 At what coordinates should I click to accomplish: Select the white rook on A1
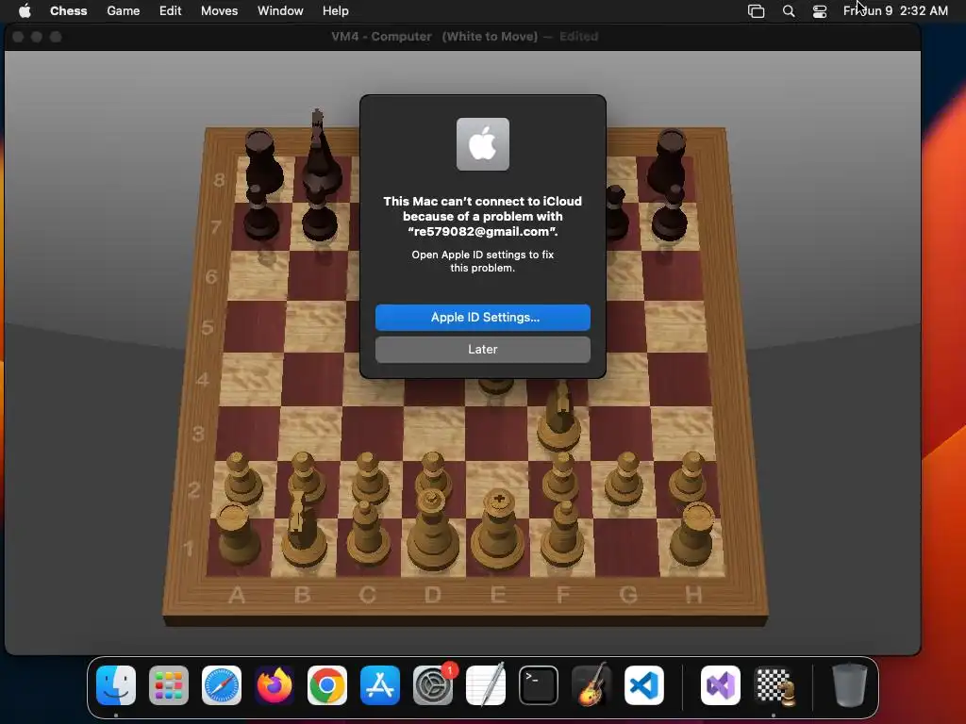pos(238,535)
